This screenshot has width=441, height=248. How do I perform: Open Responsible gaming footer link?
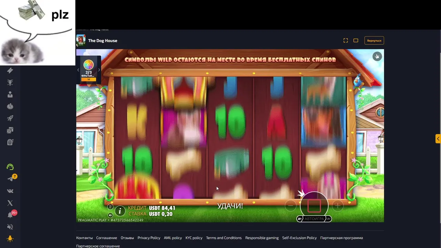click(262, 238)
